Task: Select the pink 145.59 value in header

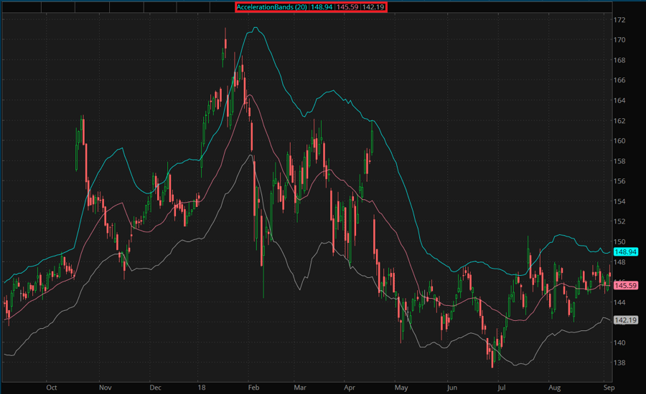Action: [348, 6]
